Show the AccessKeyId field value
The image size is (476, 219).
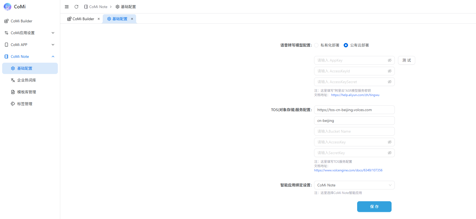tap(389, 71)
